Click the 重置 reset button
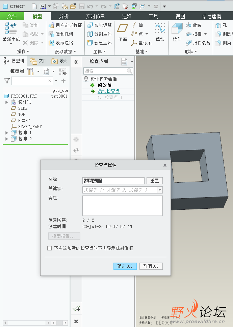 [154, 181]
